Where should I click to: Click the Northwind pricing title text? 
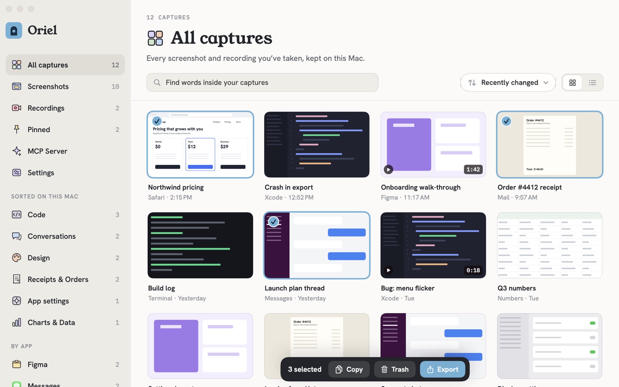click(176, 187)
